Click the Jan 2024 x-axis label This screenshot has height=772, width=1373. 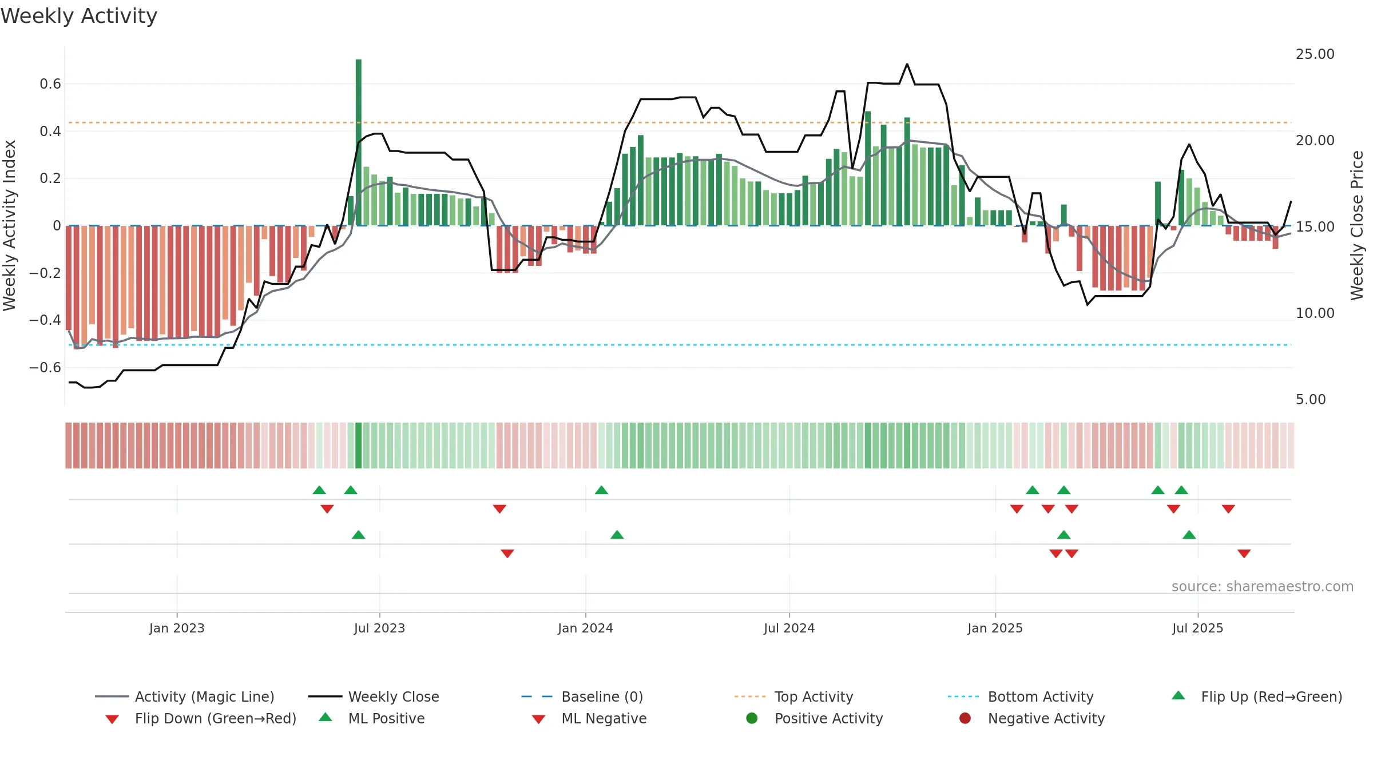click(585, 628)
